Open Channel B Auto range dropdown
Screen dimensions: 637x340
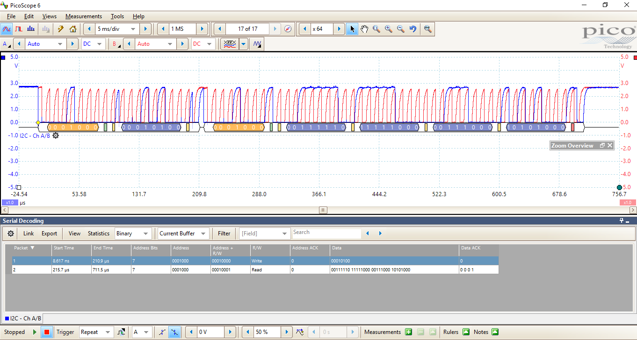tap(170, 44)
